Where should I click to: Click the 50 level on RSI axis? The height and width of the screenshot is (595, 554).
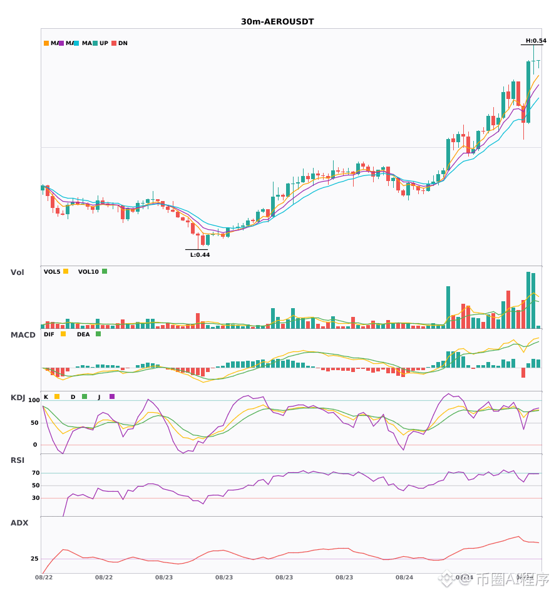click(x=36, y=485)
